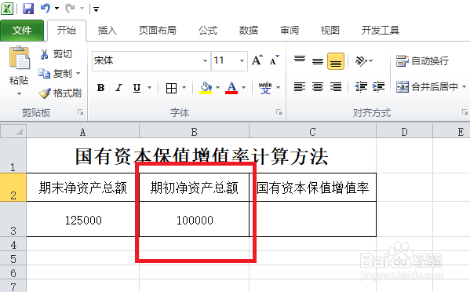
Task: Click the 国有资本保值增值率 header cell
Action: tap(312, 188)
